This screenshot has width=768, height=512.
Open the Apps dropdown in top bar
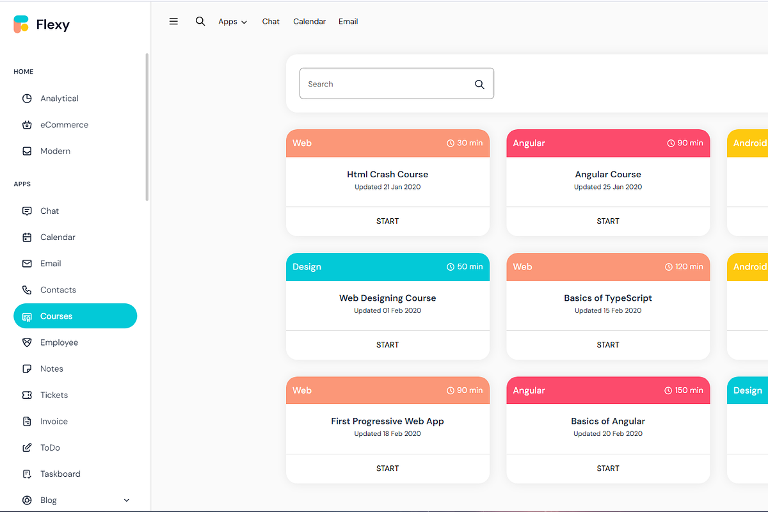[232, 22]
